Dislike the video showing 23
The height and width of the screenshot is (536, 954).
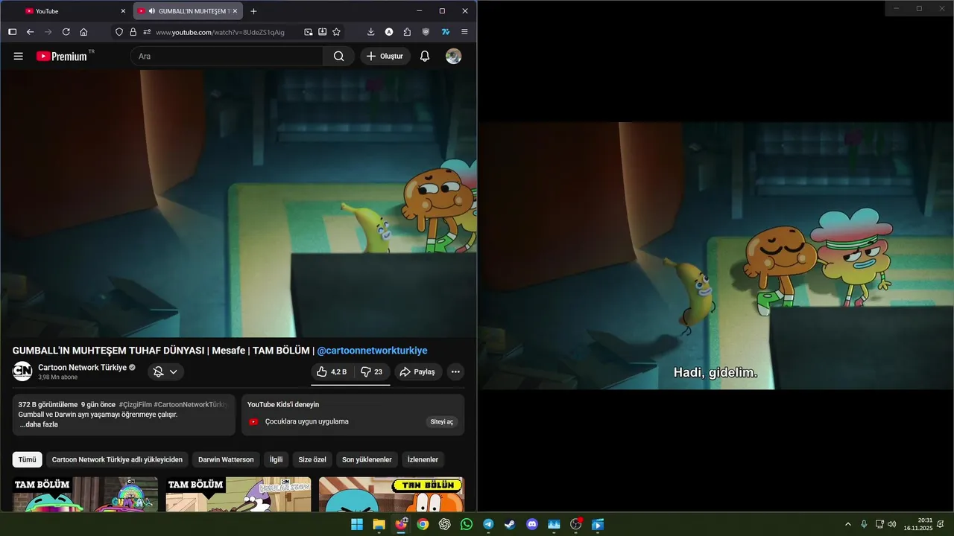(372, 371)
